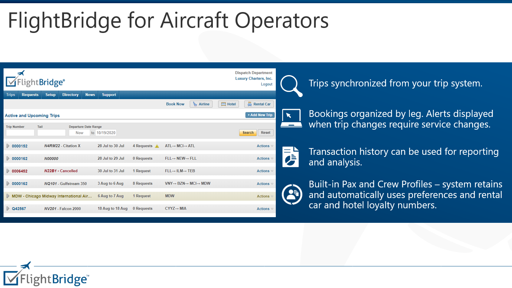Viewport: 512px width, 288px height.
Task: Click the laptop bookings icon
Action: (291, 118)
